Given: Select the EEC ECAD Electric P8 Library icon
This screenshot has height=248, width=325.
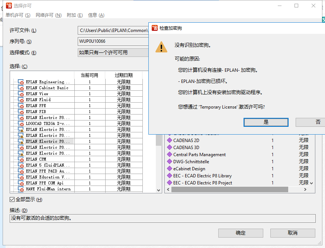Looking at the screenshot, I should [x=170, y=176].
